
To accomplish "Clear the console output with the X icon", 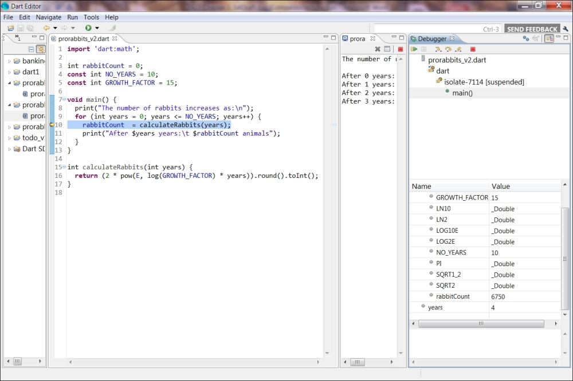I will point(376,48).
